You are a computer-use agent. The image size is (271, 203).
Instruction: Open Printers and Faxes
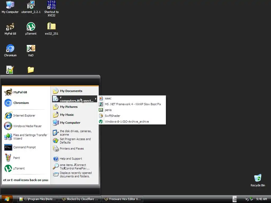click(x=75, y=149)
